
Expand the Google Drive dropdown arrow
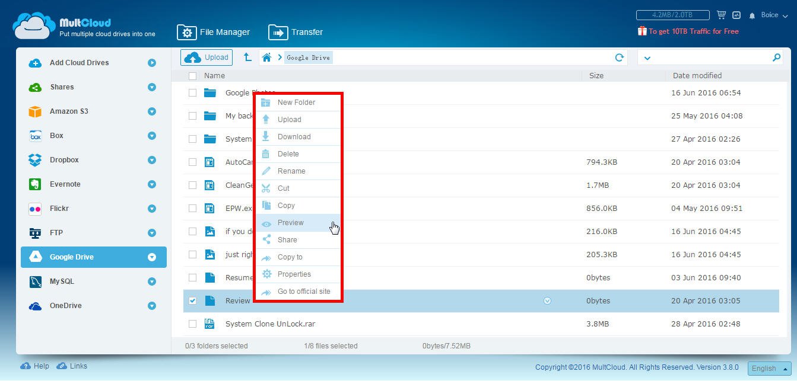(x=152, y=257)
